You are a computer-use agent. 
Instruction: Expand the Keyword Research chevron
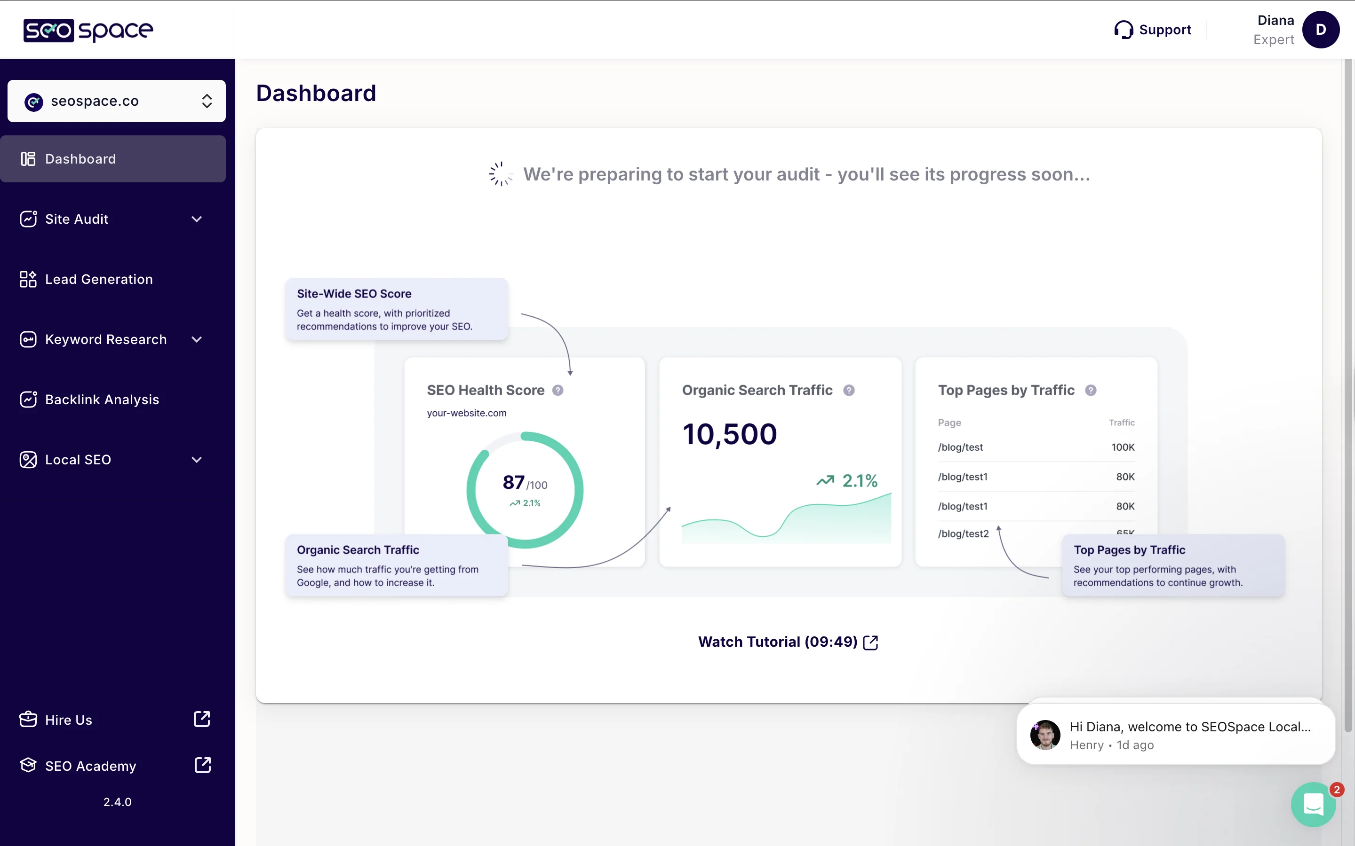[x=197, y=340]
